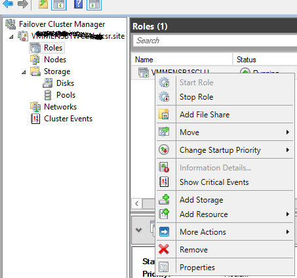Select Storage in the tree
297x278 pixels.
point(57,71)
